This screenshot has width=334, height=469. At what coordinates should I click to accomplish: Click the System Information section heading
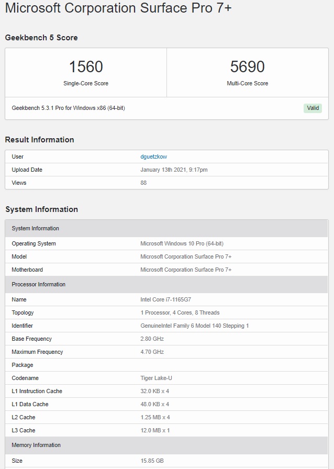point(41,209)
